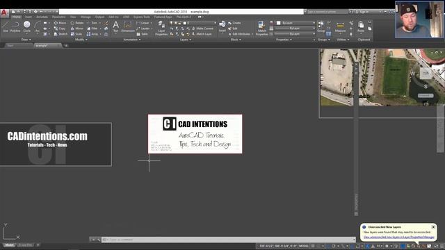
Task: Click Match Properties tool
Action: coord(261,28)
